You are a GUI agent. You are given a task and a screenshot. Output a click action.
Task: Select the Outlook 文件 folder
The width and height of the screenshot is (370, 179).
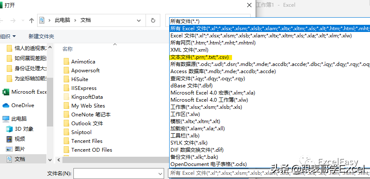83,124
